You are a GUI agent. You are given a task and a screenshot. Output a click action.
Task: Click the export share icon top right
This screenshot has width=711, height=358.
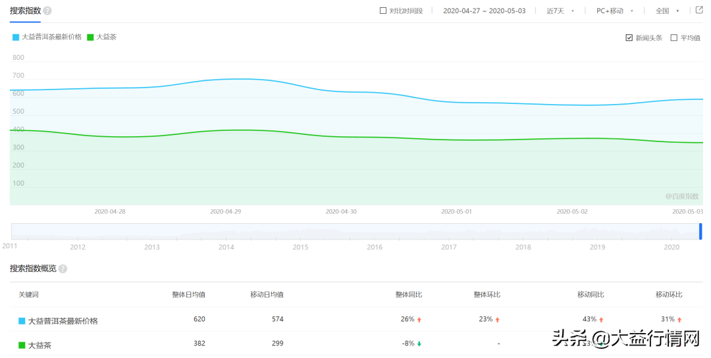tap(699, 10)
